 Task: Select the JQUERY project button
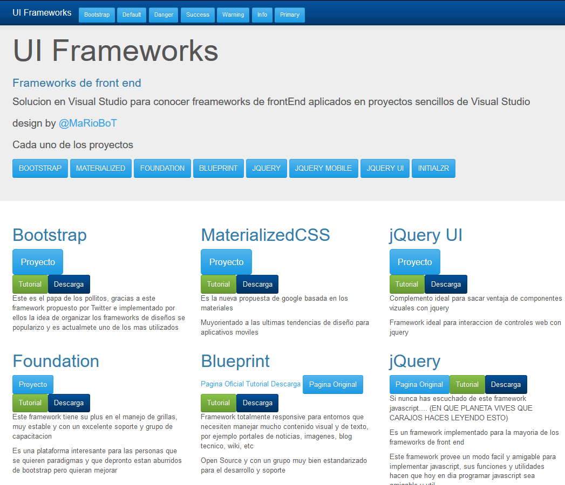tap(266, 168)
